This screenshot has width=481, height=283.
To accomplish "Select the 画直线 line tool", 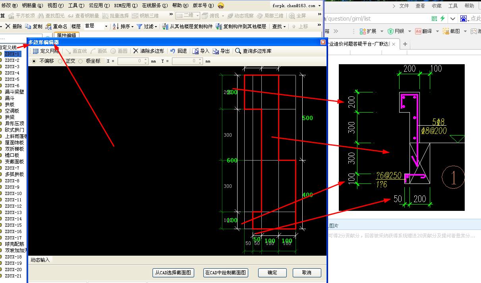I will click(x=76, y=51).
